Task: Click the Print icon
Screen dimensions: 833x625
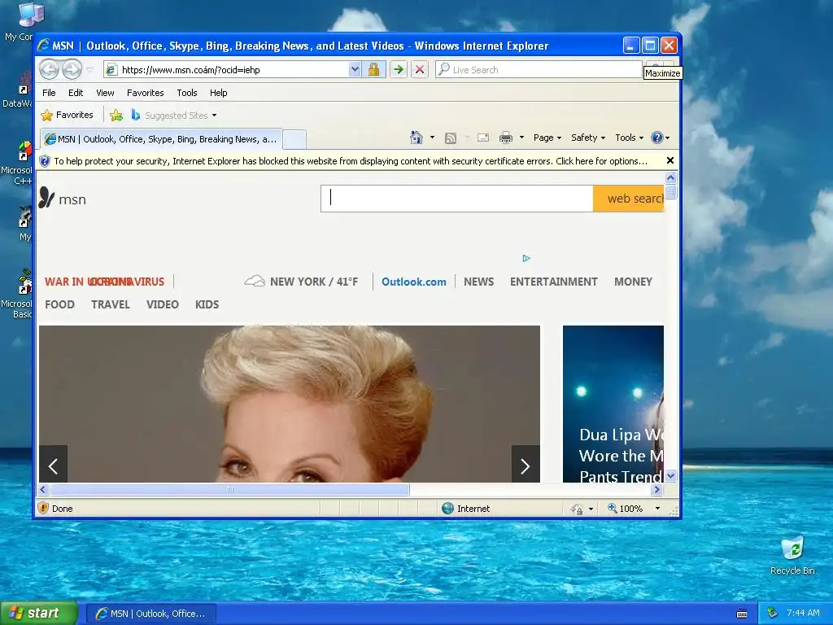Action: coord(506,138)
